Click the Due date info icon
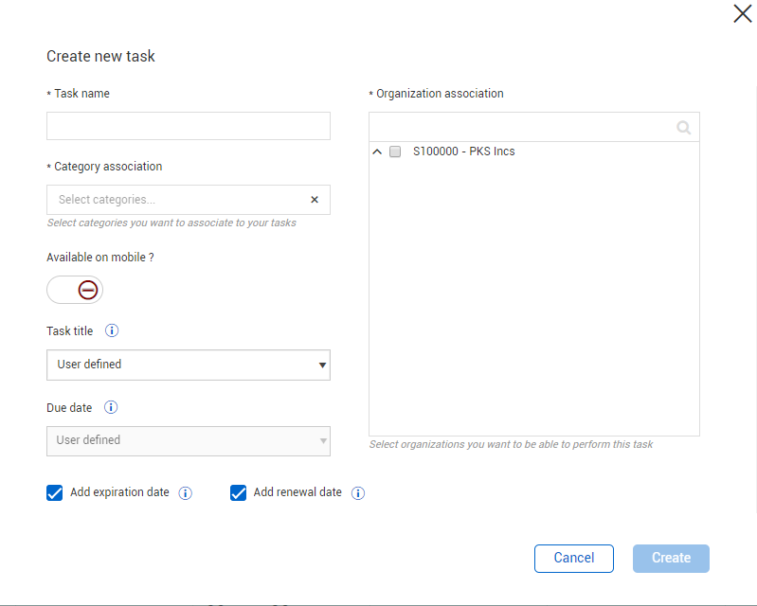 click(111, 408)
